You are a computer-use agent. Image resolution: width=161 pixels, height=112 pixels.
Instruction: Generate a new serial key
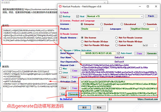(152, 53)
